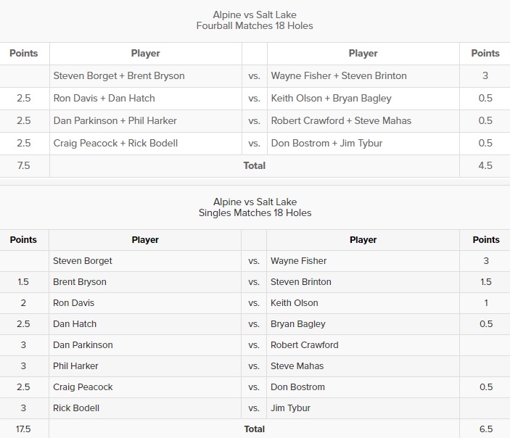Click Don Bostrom + Jim Tybur team
The image size is (510, 438).
[326, 143]
